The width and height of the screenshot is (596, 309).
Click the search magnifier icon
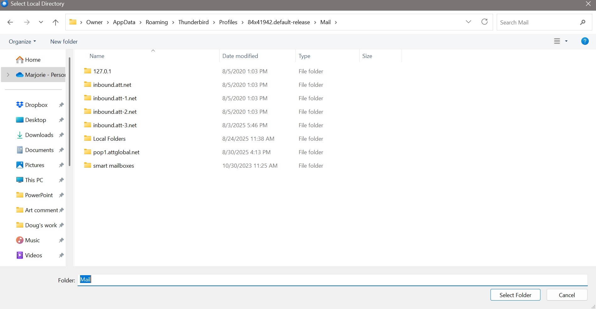[x=583, y=22]
